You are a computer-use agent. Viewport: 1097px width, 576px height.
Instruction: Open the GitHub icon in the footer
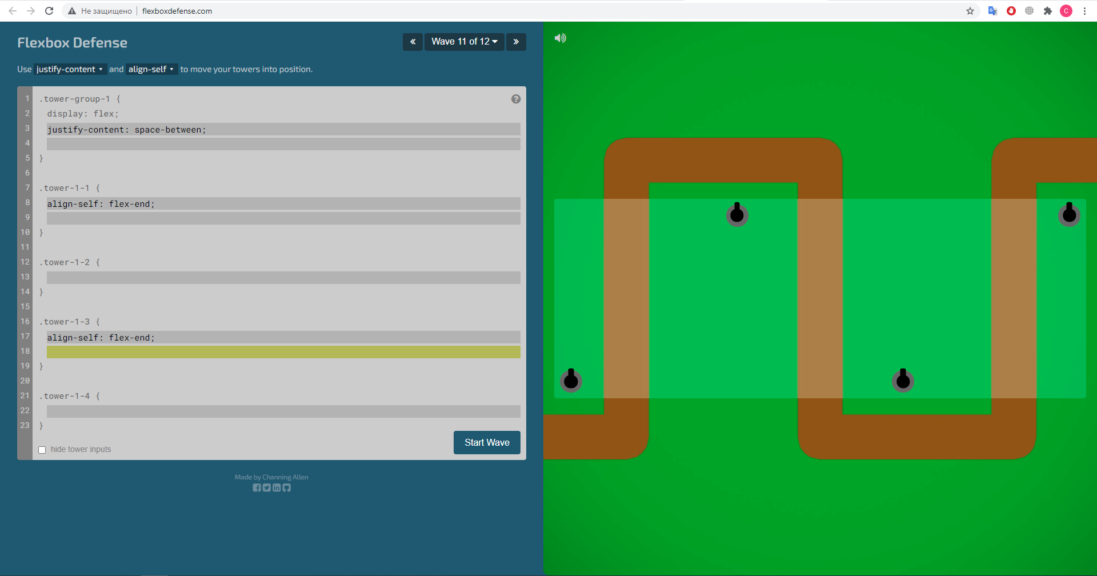point(287,487)
